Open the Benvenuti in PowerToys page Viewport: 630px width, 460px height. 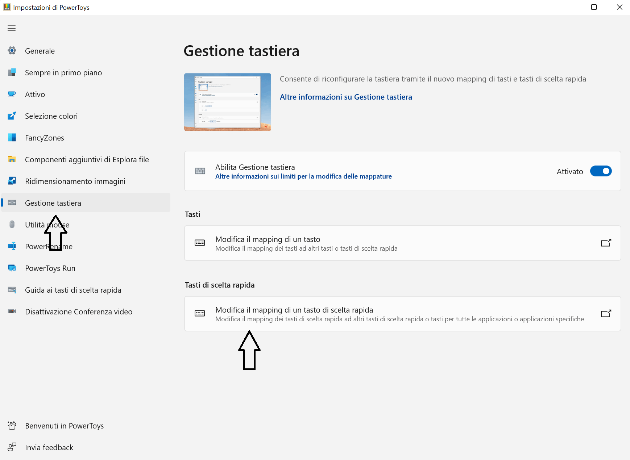[x=86, y=426]
